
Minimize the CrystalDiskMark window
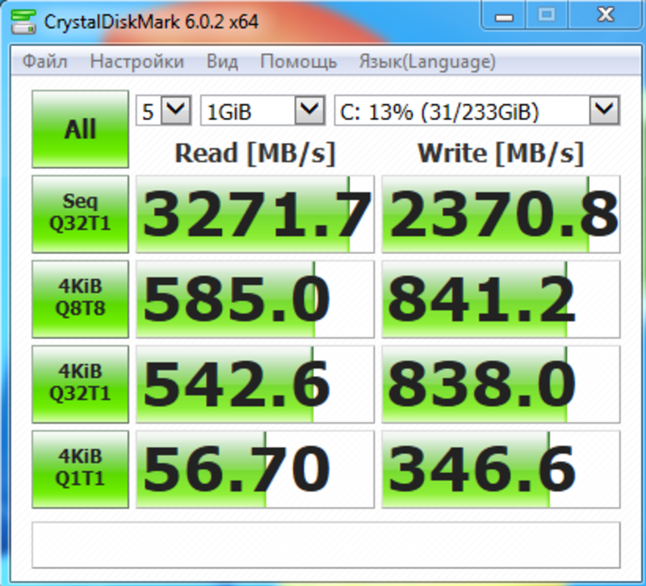pos(504,15)
